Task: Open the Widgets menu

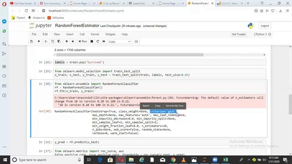Action: (x=110, y=34)
